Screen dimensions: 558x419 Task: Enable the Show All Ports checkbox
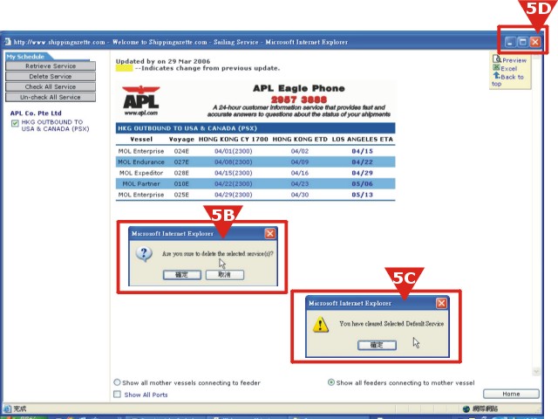[x=117, y=394]
